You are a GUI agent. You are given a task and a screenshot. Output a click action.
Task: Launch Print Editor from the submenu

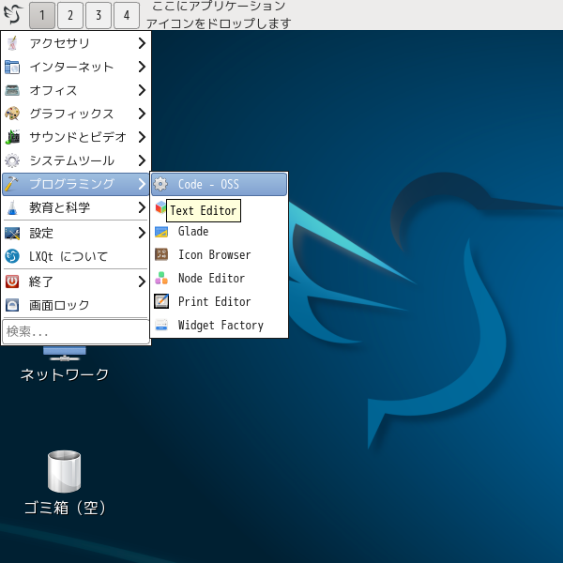[219, 301]
